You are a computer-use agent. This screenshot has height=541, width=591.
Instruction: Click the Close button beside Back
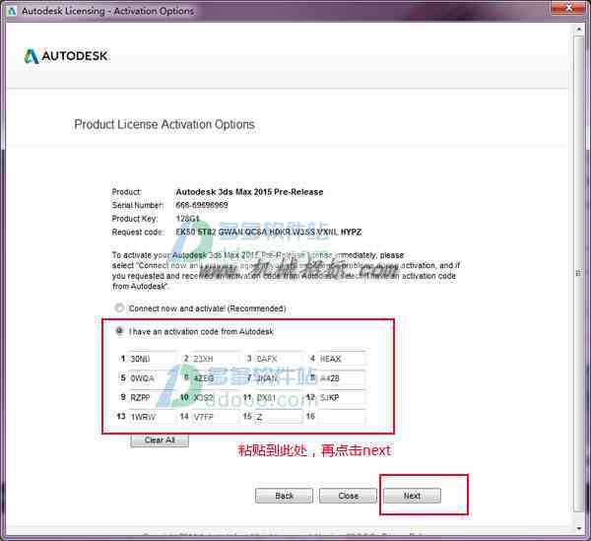coord(348,496)
